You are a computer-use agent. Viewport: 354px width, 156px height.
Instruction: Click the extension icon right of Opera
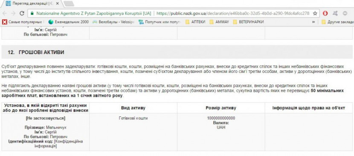point(335,13)
